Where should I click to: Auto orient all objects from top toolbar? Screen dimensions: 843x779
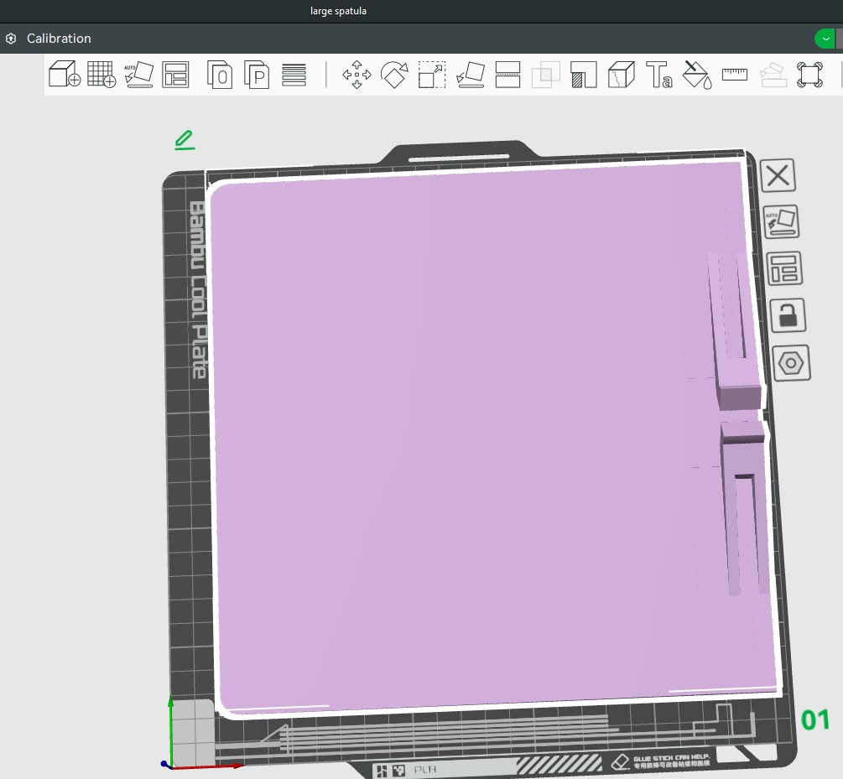tap(138, 74)
